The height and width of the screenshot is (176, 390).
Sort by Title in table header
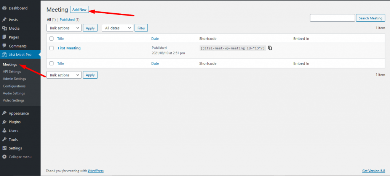[x=61, y=39]
